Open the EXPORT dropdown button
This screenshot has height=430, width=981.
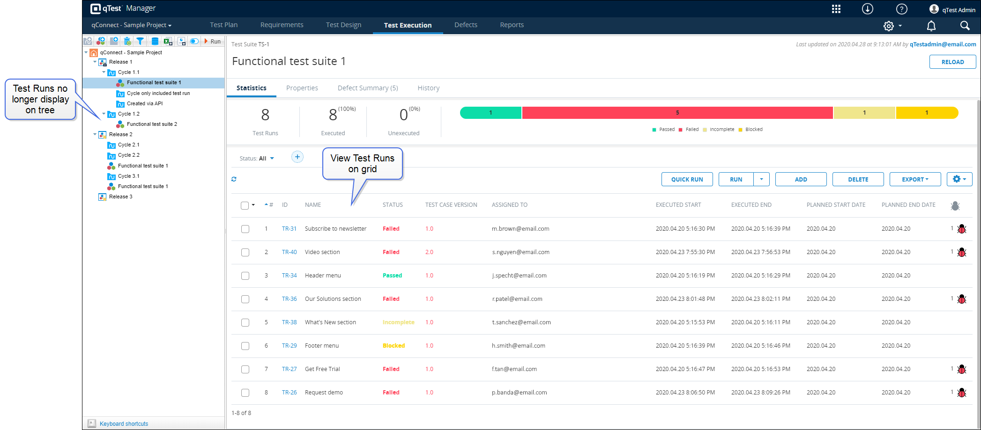click(x=914, y=179)
